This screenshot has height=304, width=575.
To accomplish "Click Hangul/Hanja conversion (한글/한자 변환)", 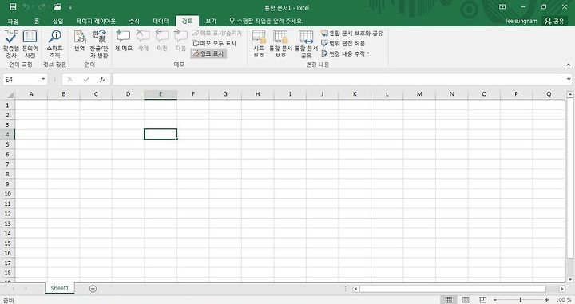I will [x=99, y=45].
